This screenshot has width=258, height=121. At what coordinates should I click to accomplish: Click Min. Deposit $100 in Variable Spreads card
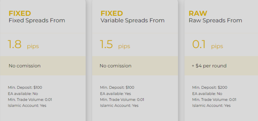[x=117, y=87]
